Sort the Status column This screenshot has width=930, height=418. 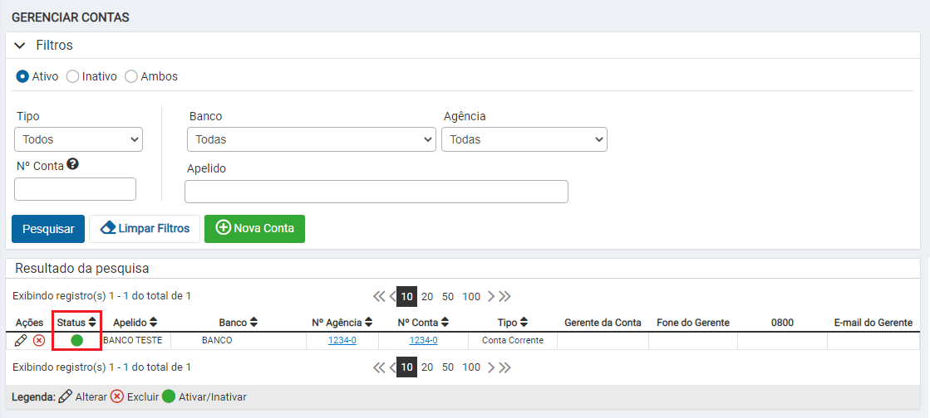click(x=92, y=323)
